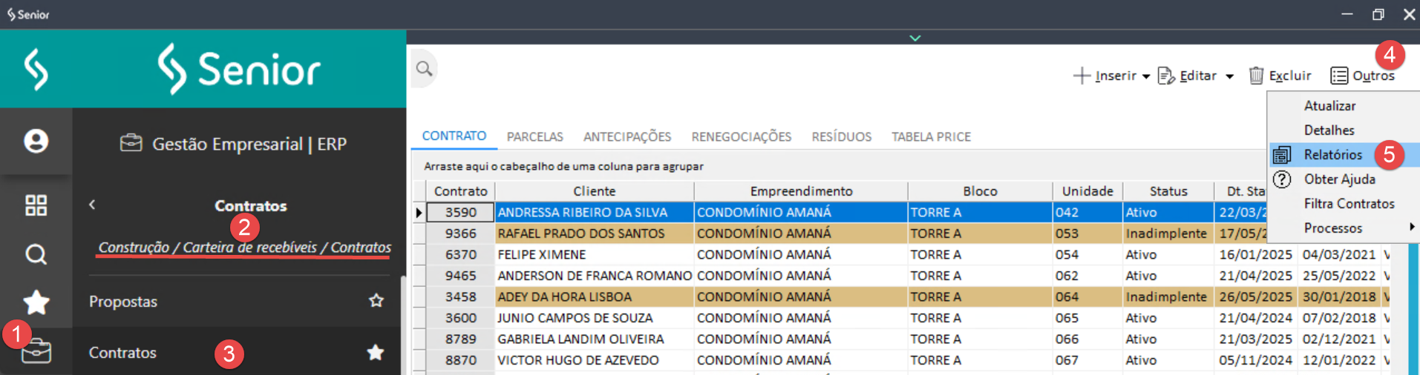Select VICTOR HUGO DE AZEVEDO cell
This screenshot has width=1420, height=375.
click(595, 360)
